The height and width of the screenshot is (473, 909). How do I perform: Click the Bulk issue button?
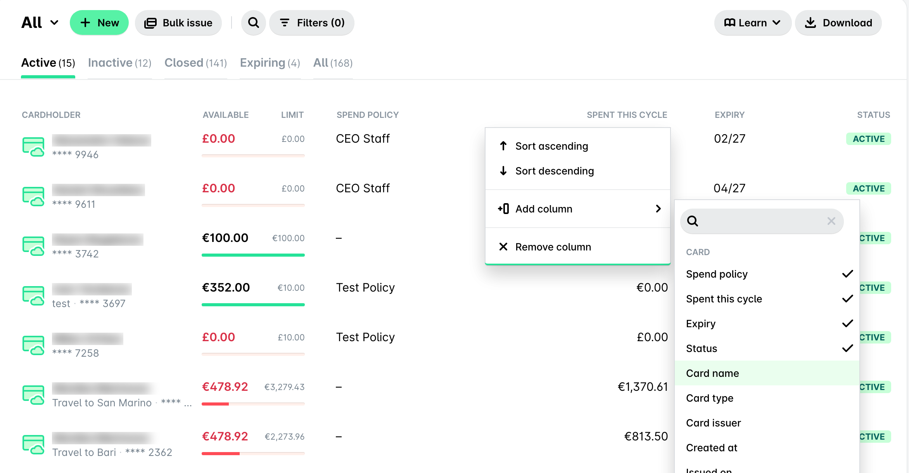coord(178,23)
